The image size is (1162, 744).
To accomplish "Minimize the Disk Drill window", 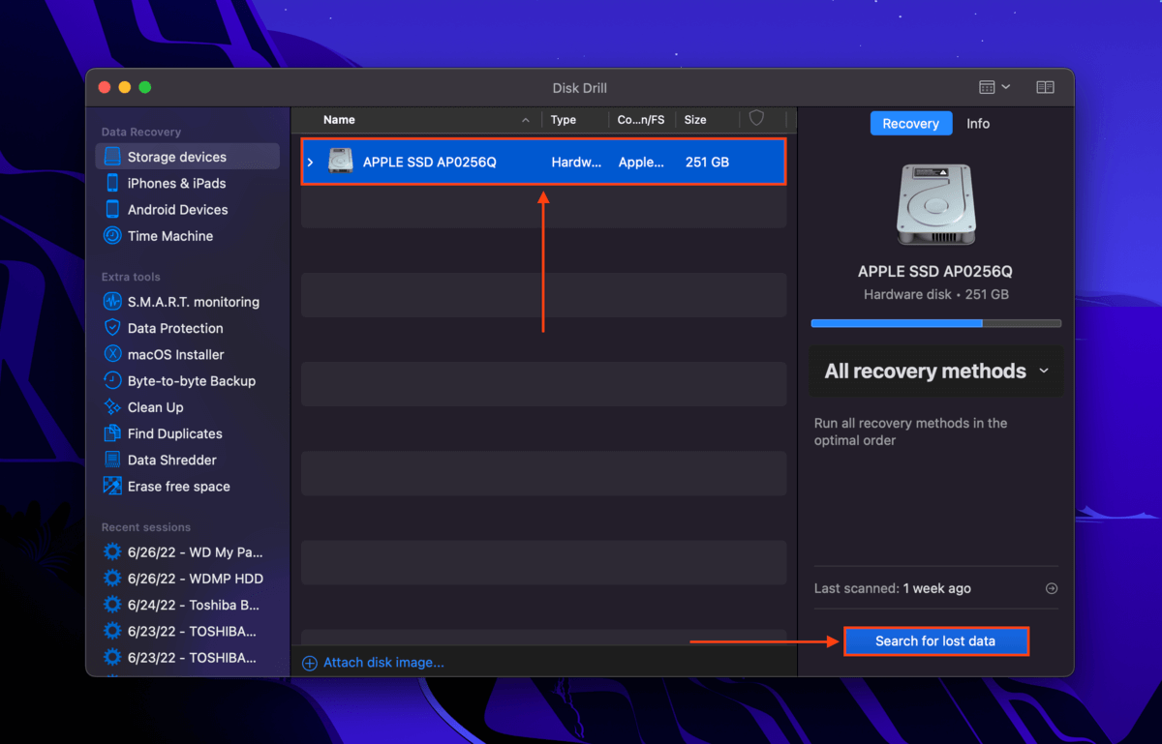I will click(x=125, y=87).
